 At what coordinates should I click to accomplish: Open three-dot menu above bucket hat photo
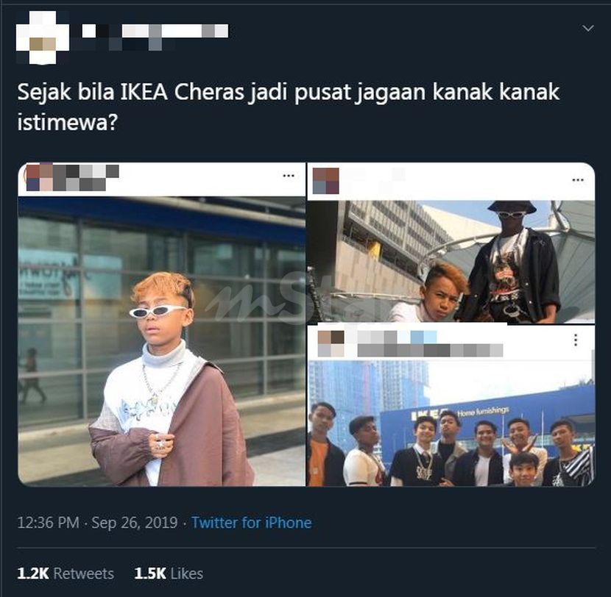pos(577,180)
